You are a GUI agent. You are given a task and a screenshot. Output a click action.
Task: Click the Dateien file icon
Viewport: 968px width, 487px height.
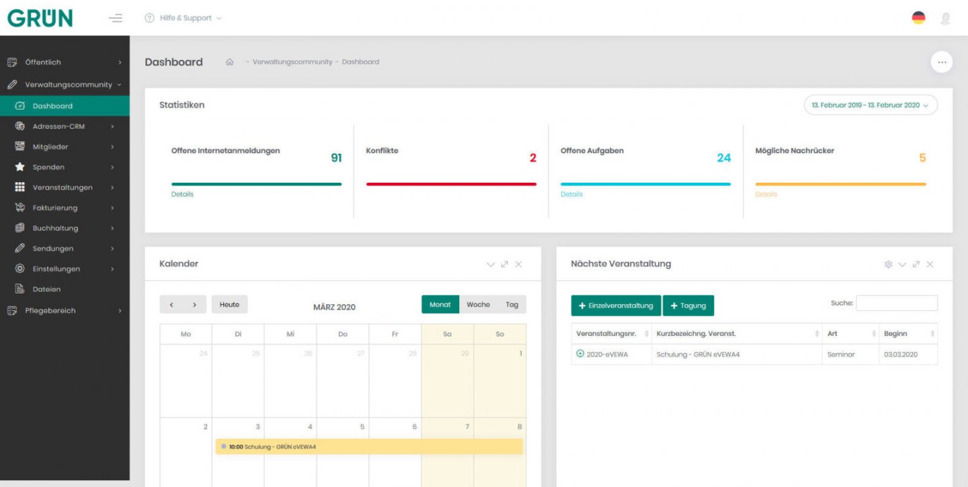(19, 289)
